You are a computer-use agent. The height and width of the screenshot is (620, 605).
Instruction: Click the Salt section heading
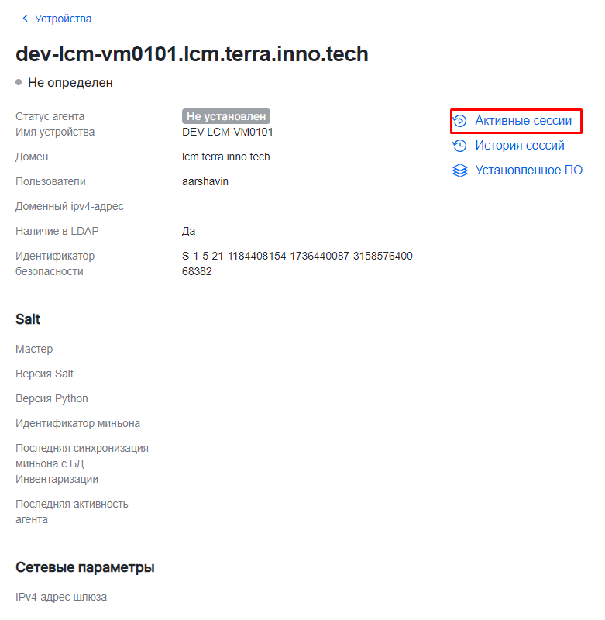(x=28, y=319)
